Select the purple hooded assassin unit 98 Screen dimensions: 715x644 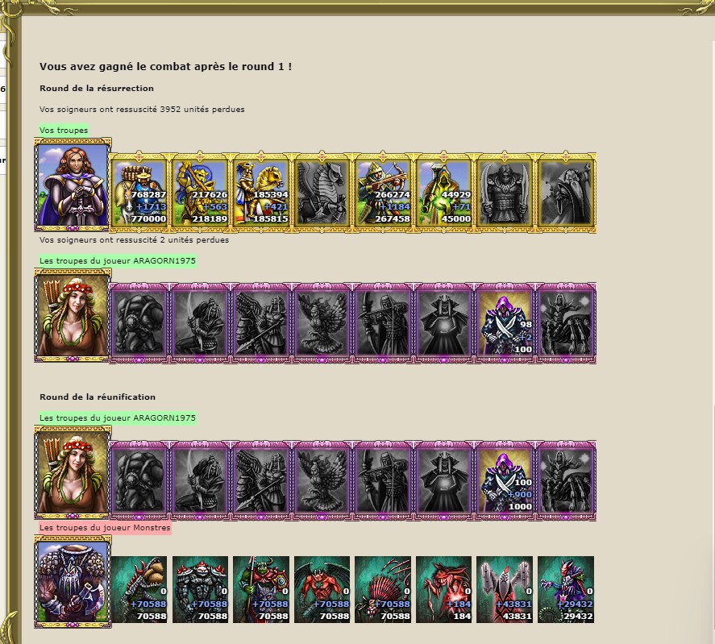(505, 323)
